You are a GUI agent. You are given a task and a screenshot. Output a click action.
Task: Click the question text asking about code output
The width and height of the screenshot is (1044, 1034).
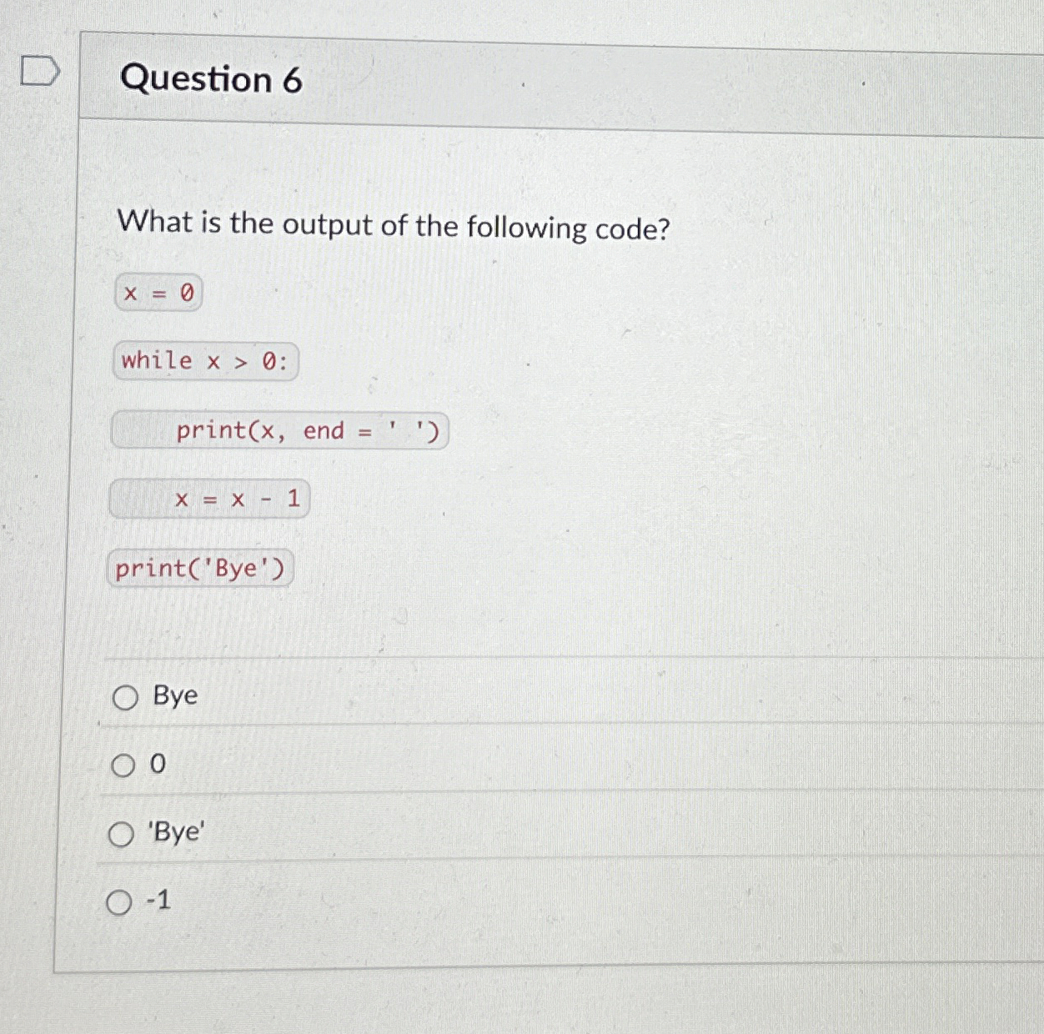point(394,226)
